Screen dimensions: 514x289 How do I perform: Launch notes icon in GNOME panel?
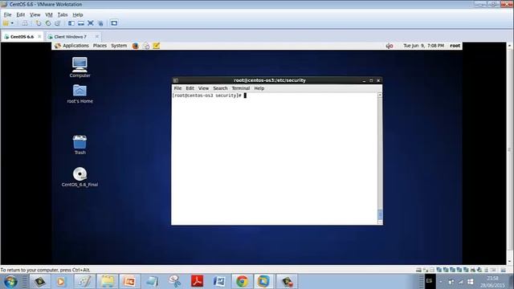(157, 46)
